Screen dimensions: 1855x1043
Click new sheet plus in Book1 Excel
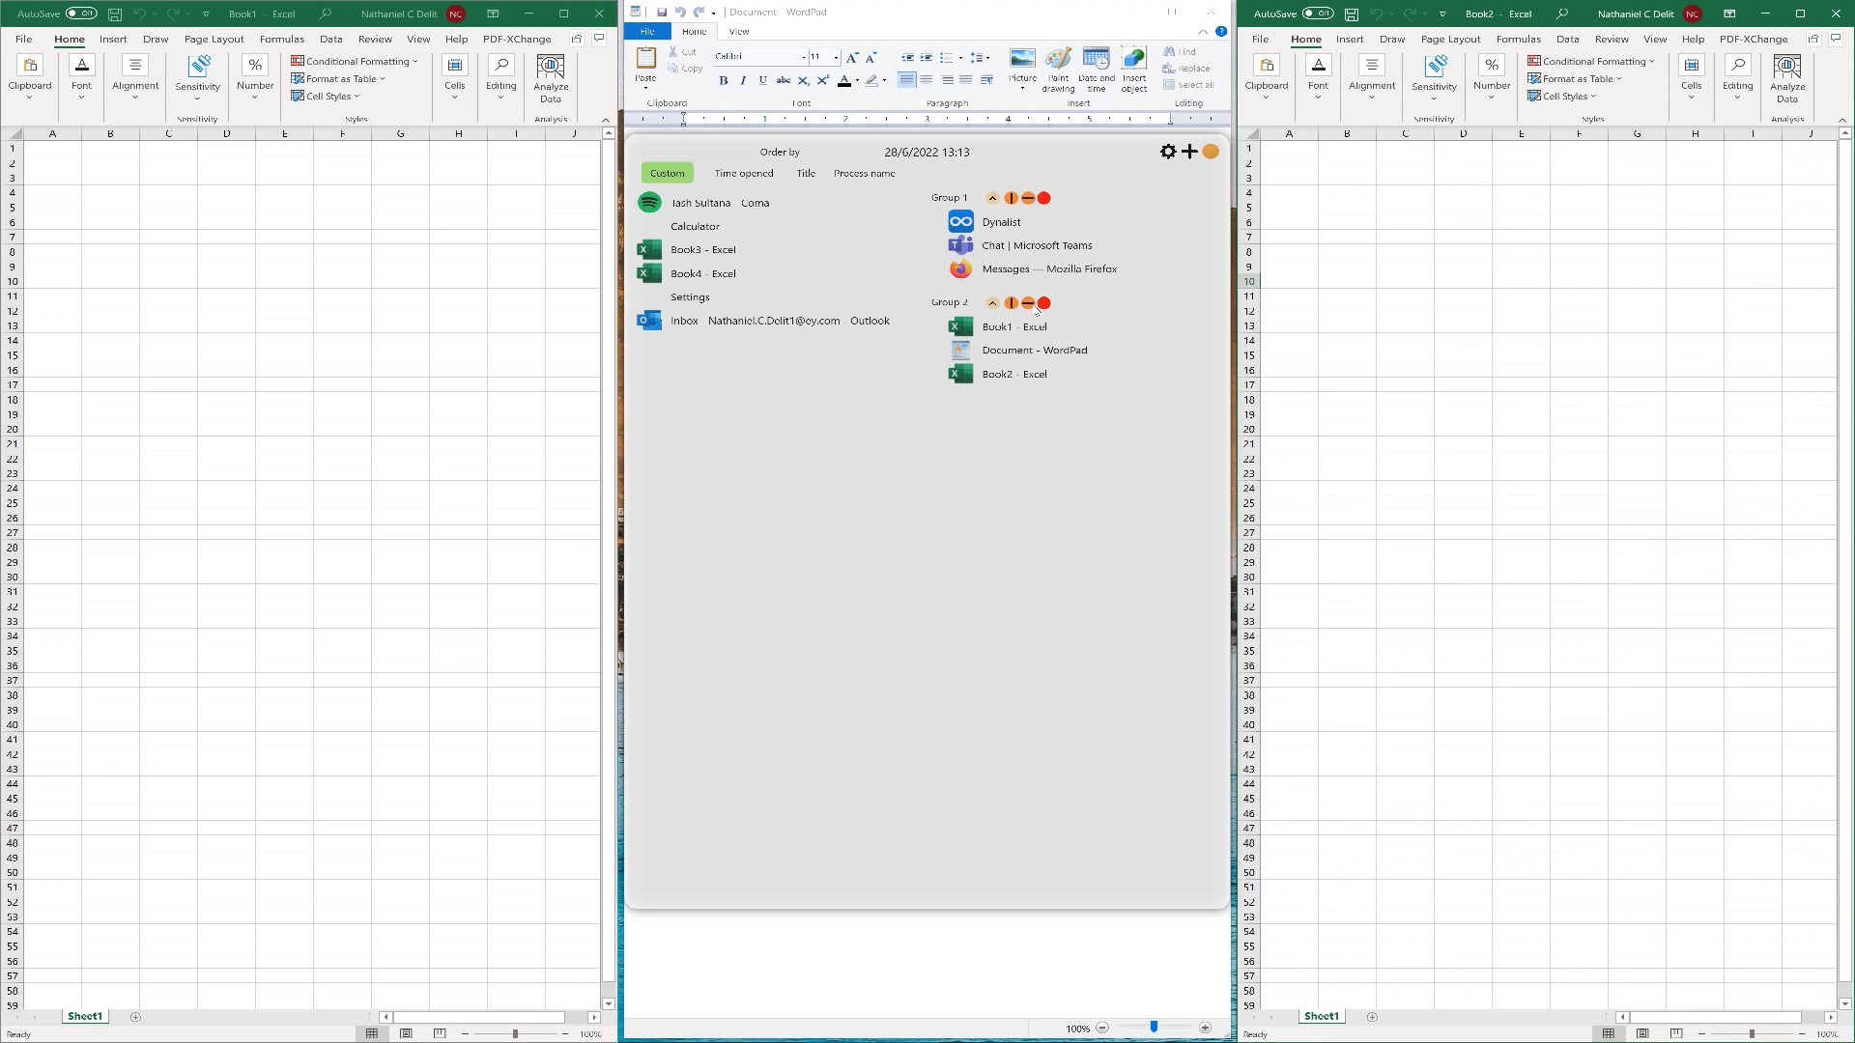click(x=135, y=1017)
